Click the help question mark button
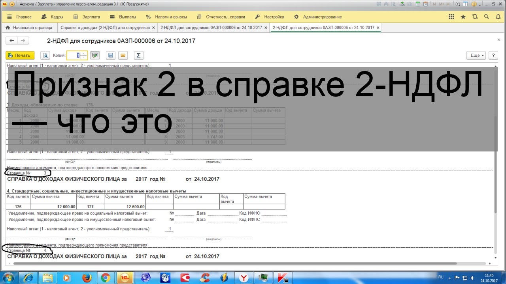 coord(493,56)
